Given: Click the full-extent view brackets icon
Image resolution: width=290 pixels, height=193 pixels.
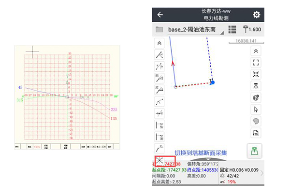Looking at the screenshot, I should tap(256, 62).
